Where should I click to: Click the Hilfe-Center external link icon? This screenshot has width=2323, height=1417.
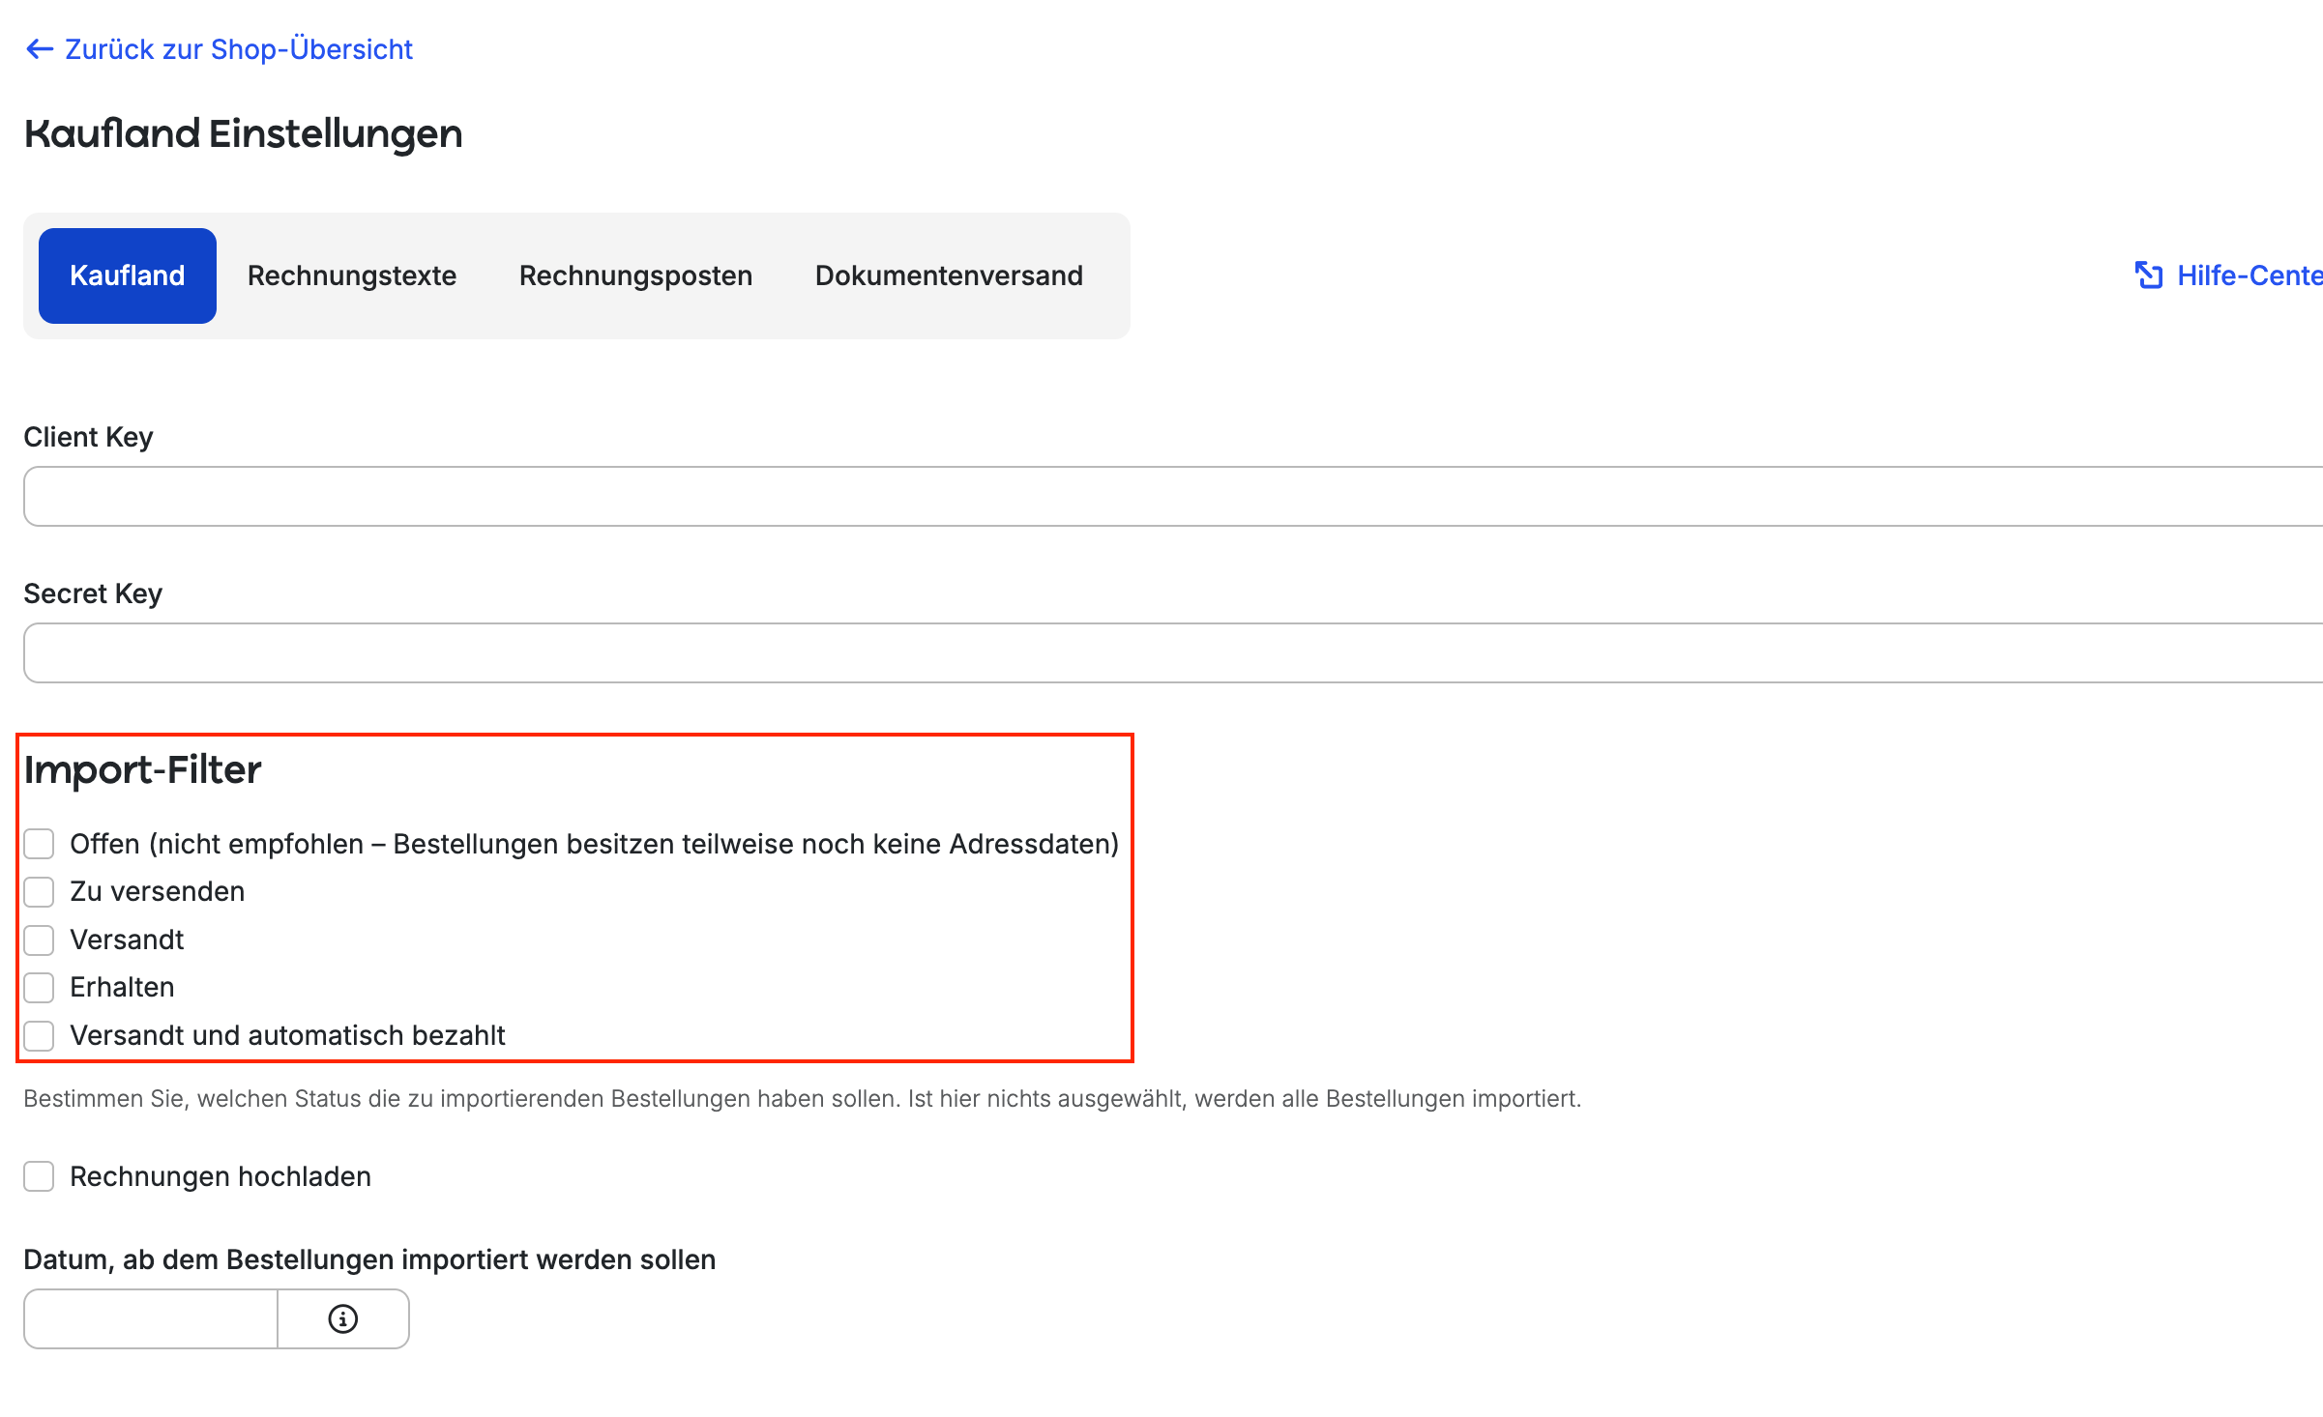[x=2148, y=275]
